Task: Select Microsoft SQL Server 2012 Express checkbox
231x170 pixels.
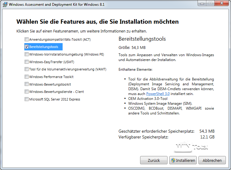Action: click(27, 99)
